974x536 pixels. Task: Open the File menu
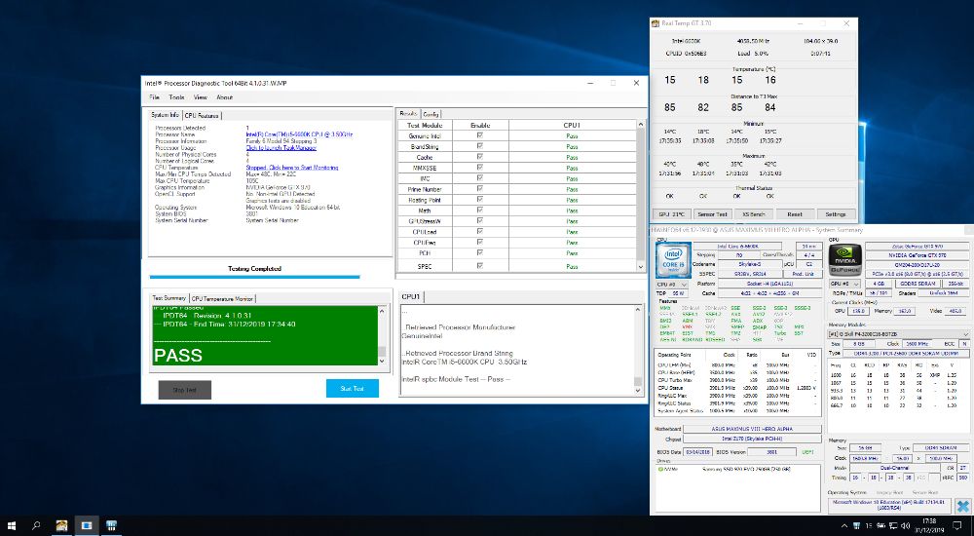coord(155,97)
